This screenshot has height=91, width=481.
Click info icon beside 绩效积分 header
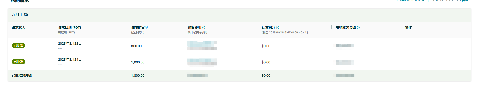tap(278, 28)
